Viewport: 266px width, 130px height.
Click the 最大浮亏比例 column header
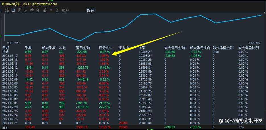pos(200,48)
